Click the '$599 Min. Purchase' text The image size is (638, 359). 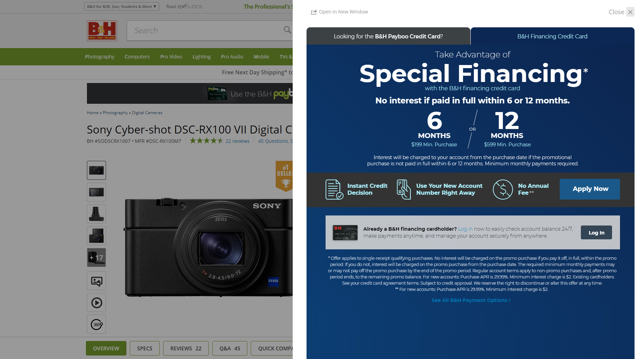tap(507, 145)
